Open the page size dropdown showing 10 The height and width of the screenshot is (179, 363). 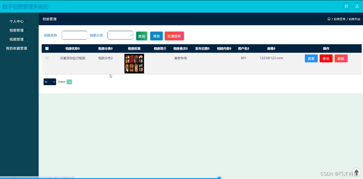[x=49, y=82]
